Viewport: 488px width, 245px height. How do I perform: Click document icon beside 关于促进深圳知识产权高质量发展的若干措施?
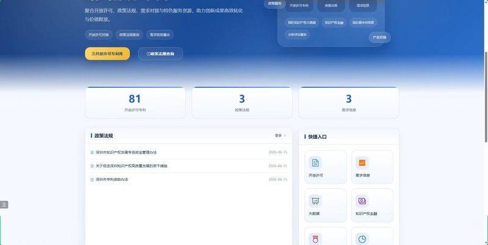(92, 166)
